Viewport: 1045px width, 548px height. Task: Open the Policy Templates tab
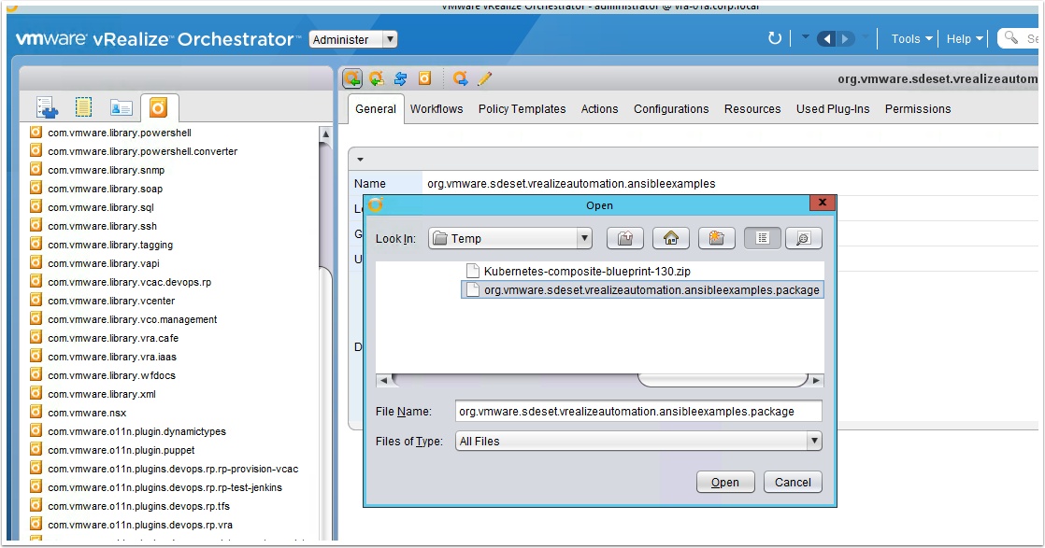point(522,108)
